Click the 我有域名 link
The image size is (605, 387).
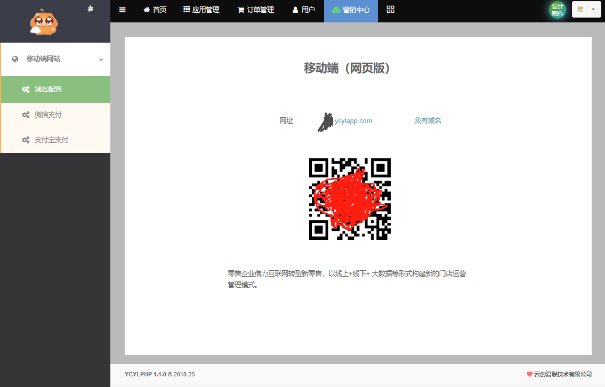[427, 121]
